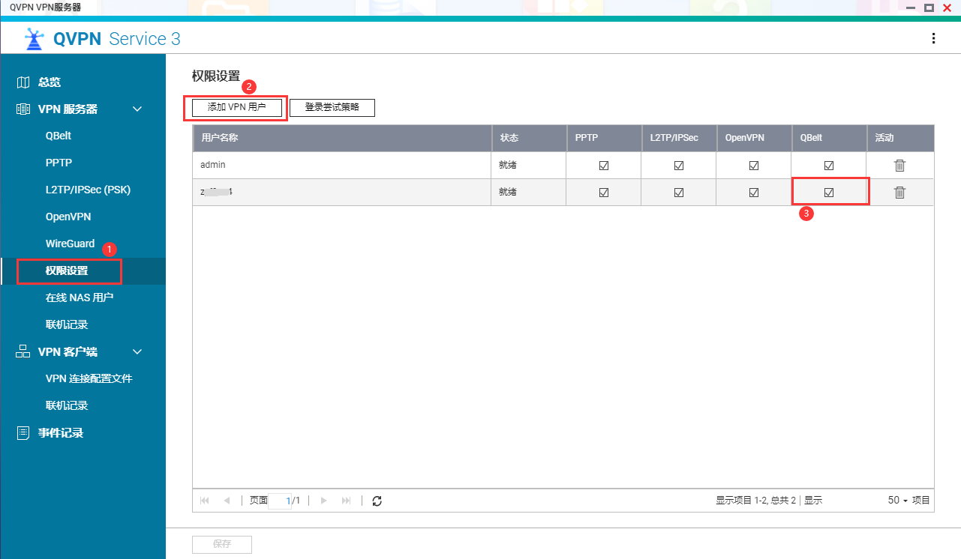
Task: Click the 添加 VPN 用户 button
Action: (236, 108)
